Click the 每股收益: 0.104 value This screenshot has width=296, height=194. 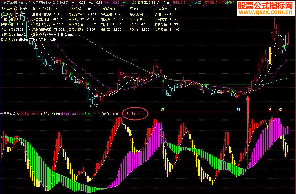point(80,9)
